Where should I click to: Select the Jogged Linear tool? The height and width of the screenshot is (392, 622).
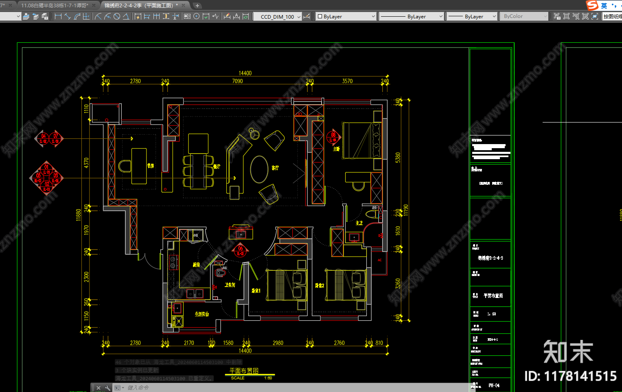215,16
